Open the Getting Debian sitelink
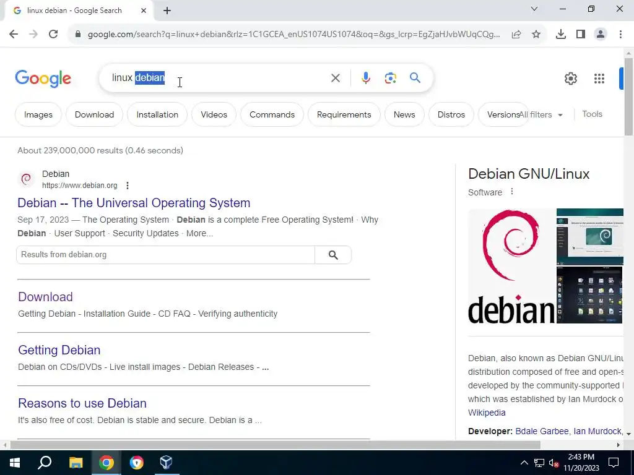This screenshot has height=475, width=634. (x=59, y=350)
